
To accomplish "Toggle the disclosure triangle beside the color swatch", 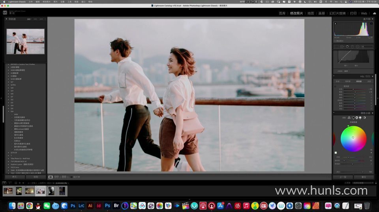I will point(371,153).
